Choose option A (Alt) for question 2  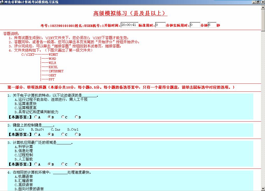[x=36, y=134]
